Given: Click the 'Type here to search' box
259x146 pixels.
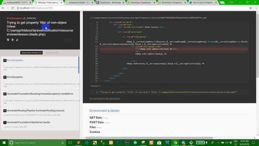Looking at the screenshot, I should 37,142.
